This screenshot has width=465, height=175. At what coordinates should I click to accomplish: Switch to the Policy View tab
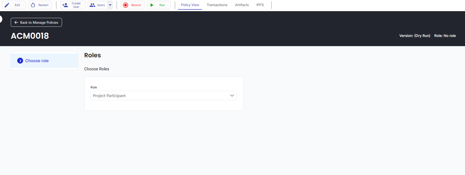click(x=190, y=5)
